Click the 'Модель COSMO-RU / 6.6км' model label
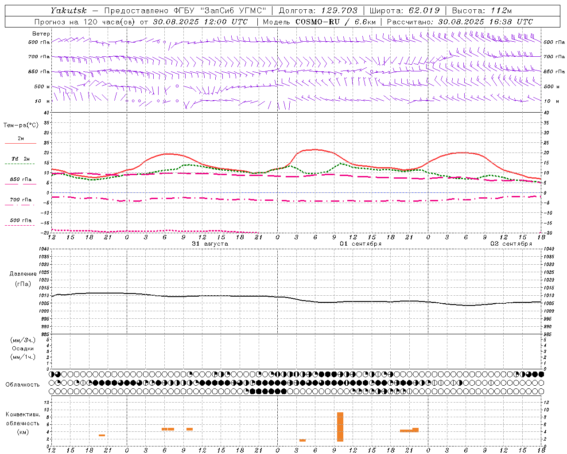This screenshot has height=454, width=567. coord(319,22)
